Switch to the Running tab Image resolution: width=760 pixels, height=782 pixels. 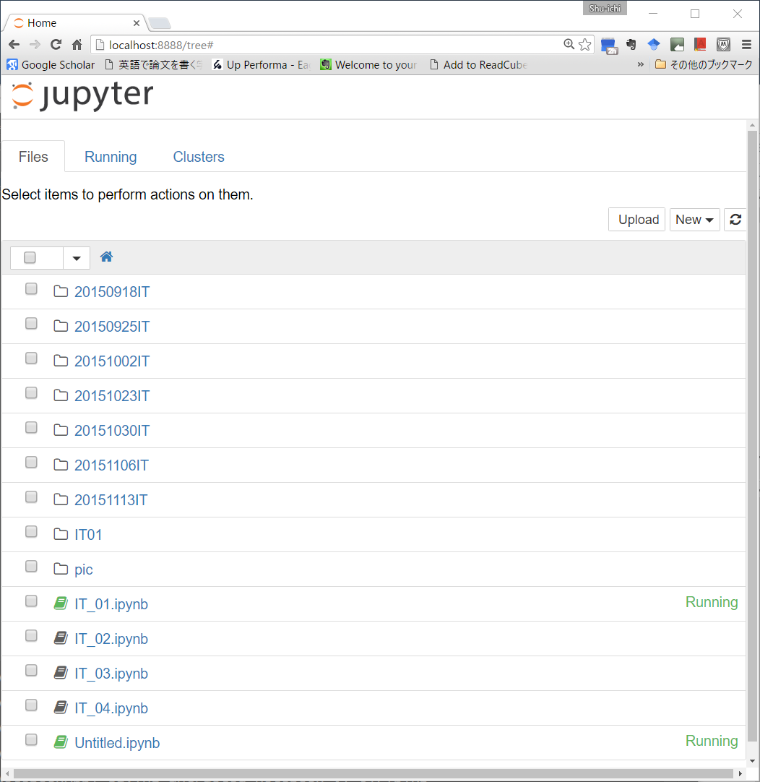click(111, 157)
